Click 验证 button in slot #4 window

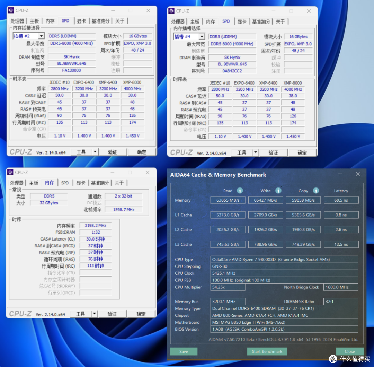click(x=273, y=152)
